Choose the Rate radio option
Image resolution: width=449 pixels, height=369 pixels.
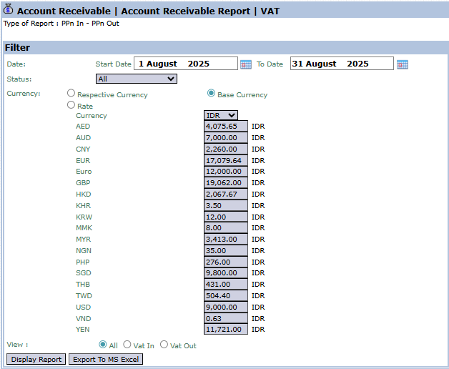coord(71,104)
